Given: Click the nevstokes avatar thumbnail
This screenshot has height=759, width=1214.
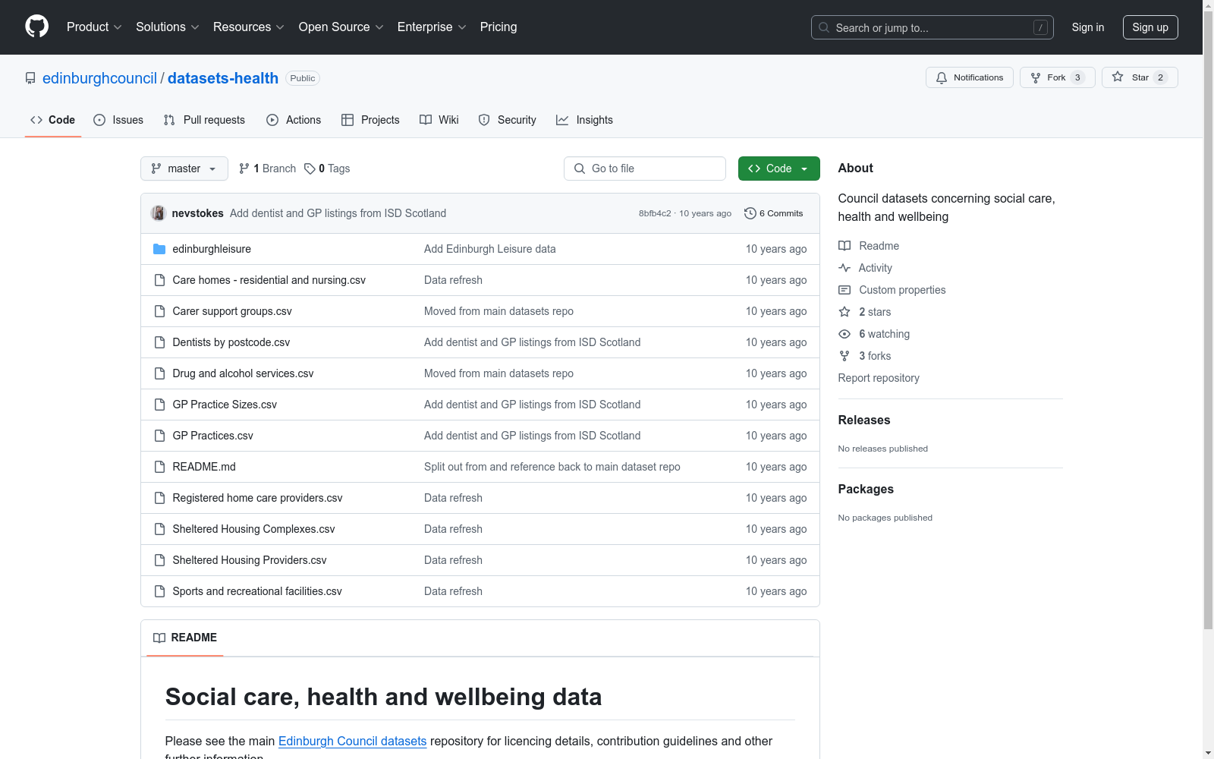Looking at the screenshot, I should click(x=159, y=213).
